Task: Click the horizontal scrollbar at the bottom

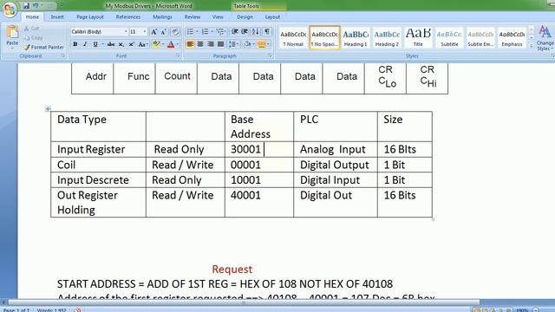Action: [x=245, y=302]
